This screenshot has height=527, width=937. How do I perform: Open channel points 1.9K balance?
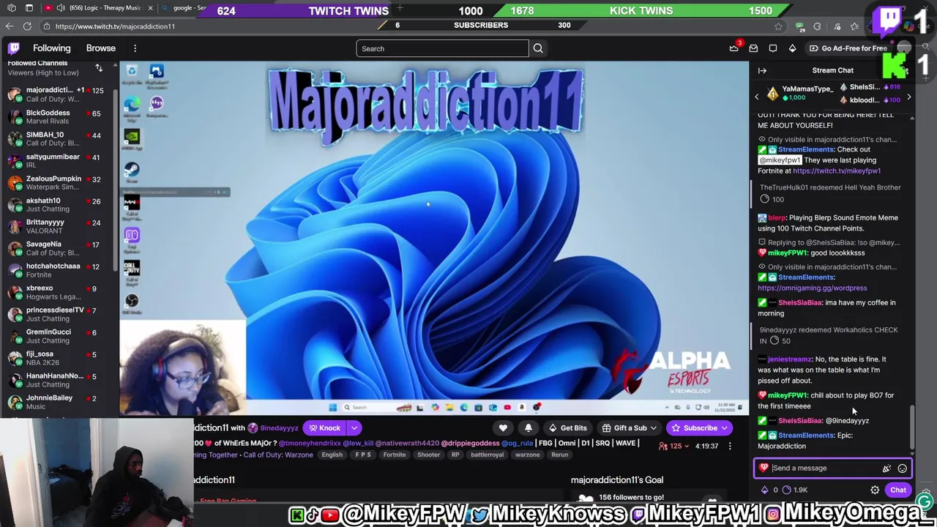pos(795,490)
